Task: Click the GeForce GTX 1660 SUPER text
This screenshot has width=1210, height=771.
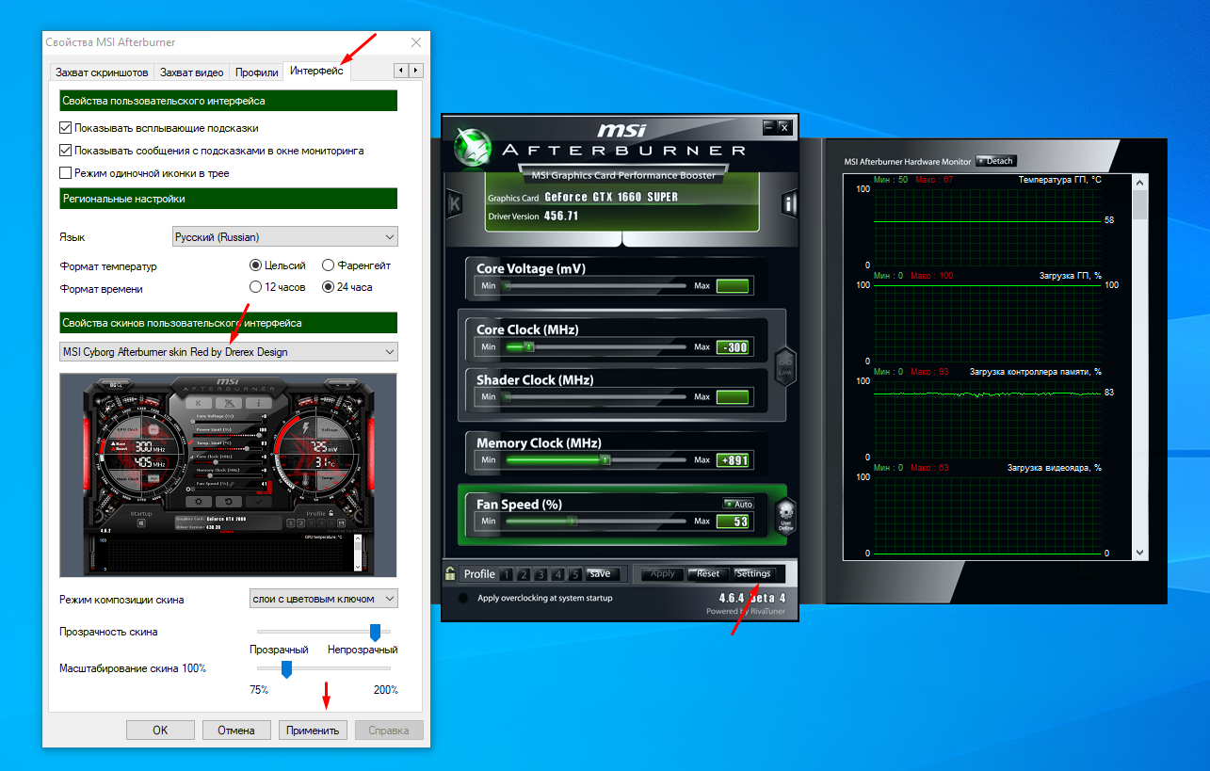Action: (x=611, y=197)
